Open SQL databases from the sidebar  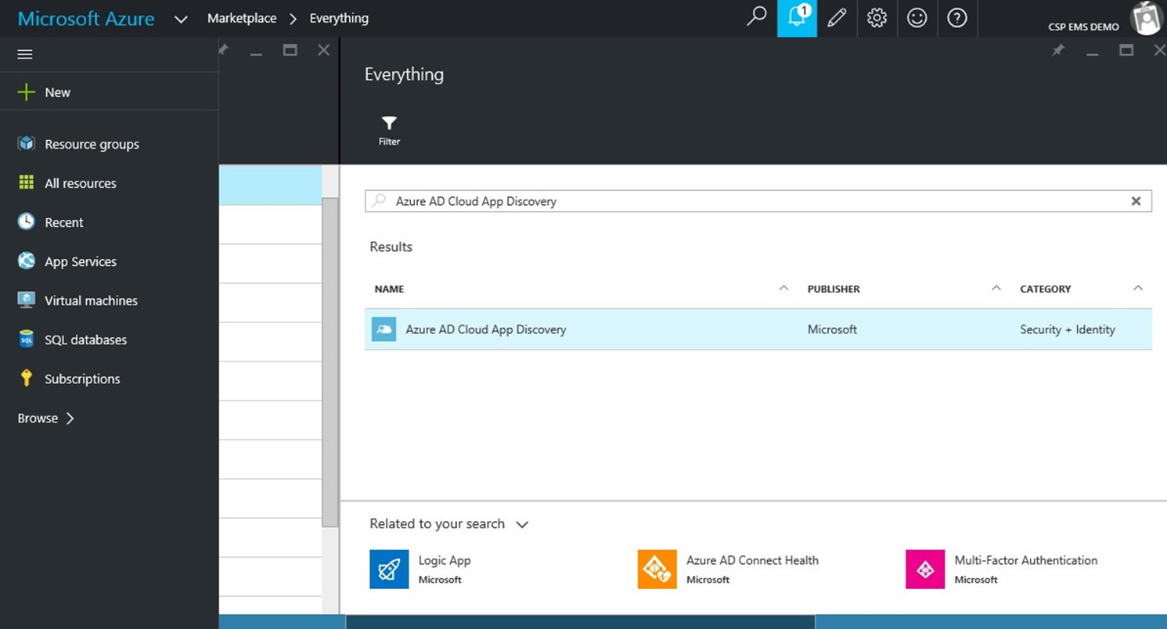[x=86, y=340]
